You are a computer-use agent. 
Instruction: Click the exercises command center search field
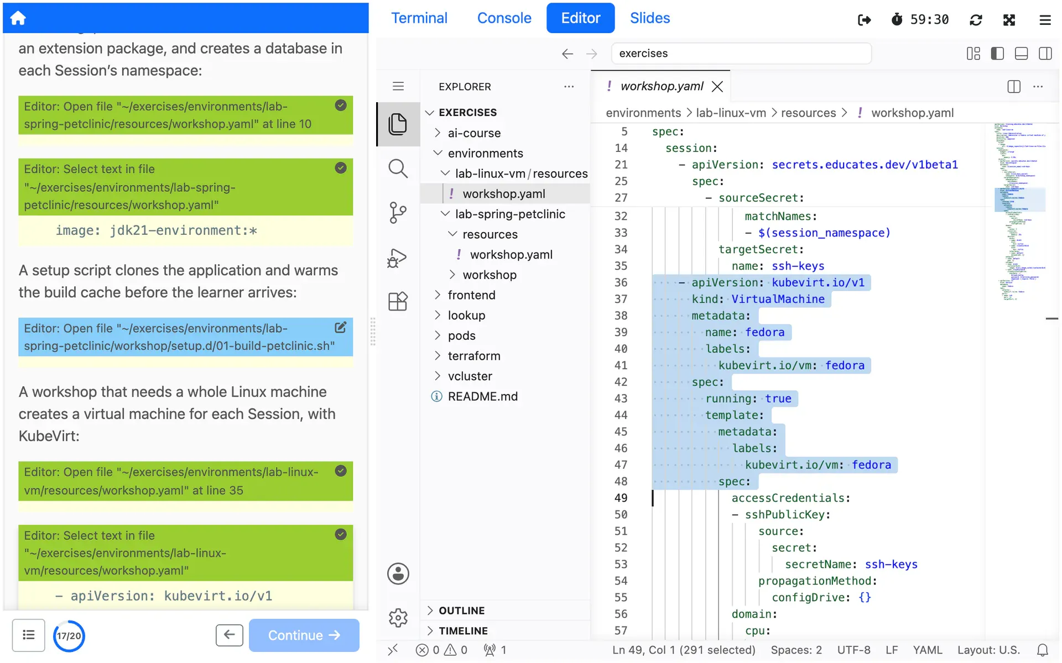[741, 54]
